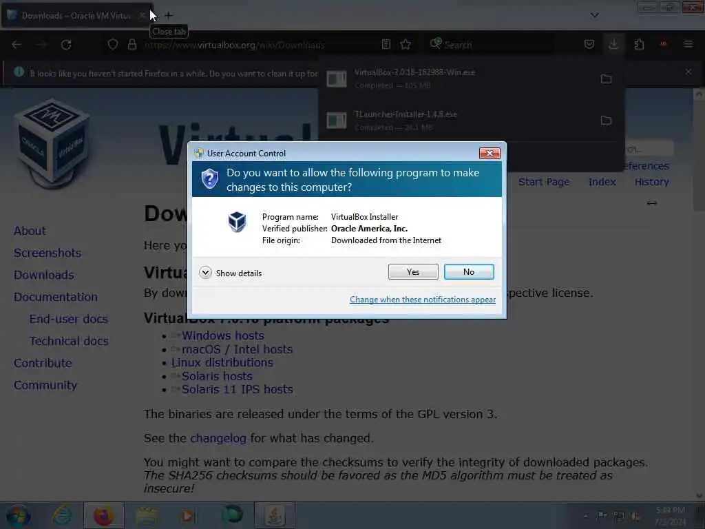
Task: Open End-user docs sidebar link
Action: 68,319
